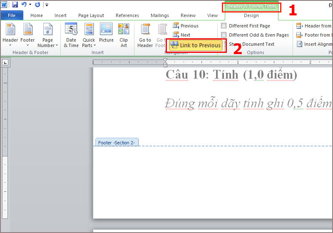Click the Footer -Section 2- label
This screenshot has width=333, height=233.
coord(117,143)
